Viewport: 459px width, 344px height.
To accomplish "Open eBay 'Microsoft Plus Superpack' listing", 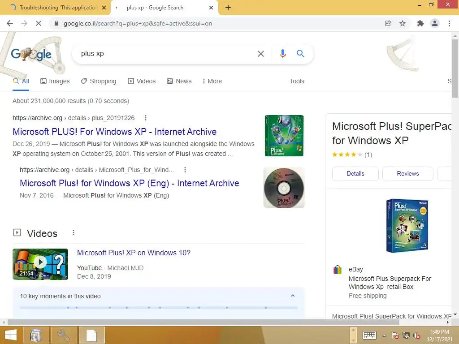I will 390,283.
